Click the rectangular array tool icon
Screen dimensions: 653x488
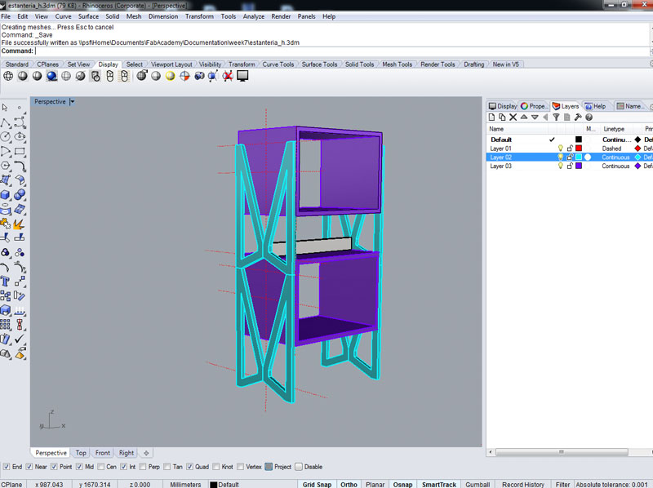[x=6, y=325]
